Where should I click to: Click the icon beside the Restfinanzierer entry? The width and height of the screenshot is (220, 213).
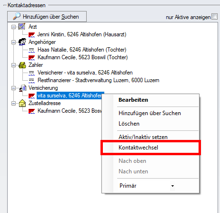[x=31, y=81]
